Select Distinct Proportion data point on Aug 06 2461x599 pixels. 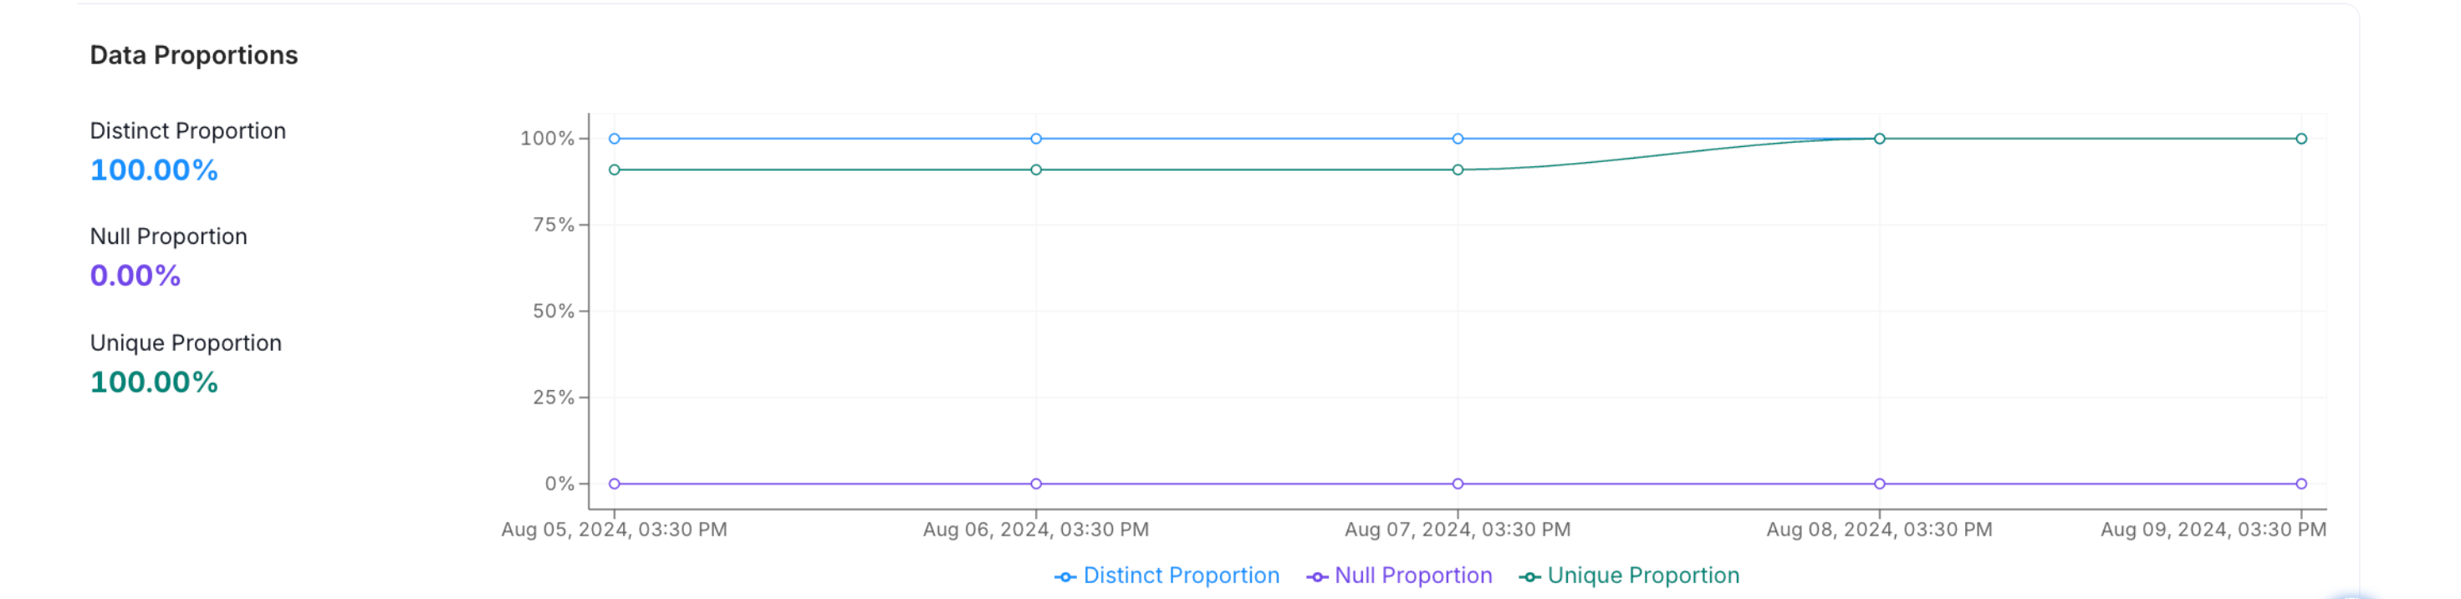(1035, 139)
